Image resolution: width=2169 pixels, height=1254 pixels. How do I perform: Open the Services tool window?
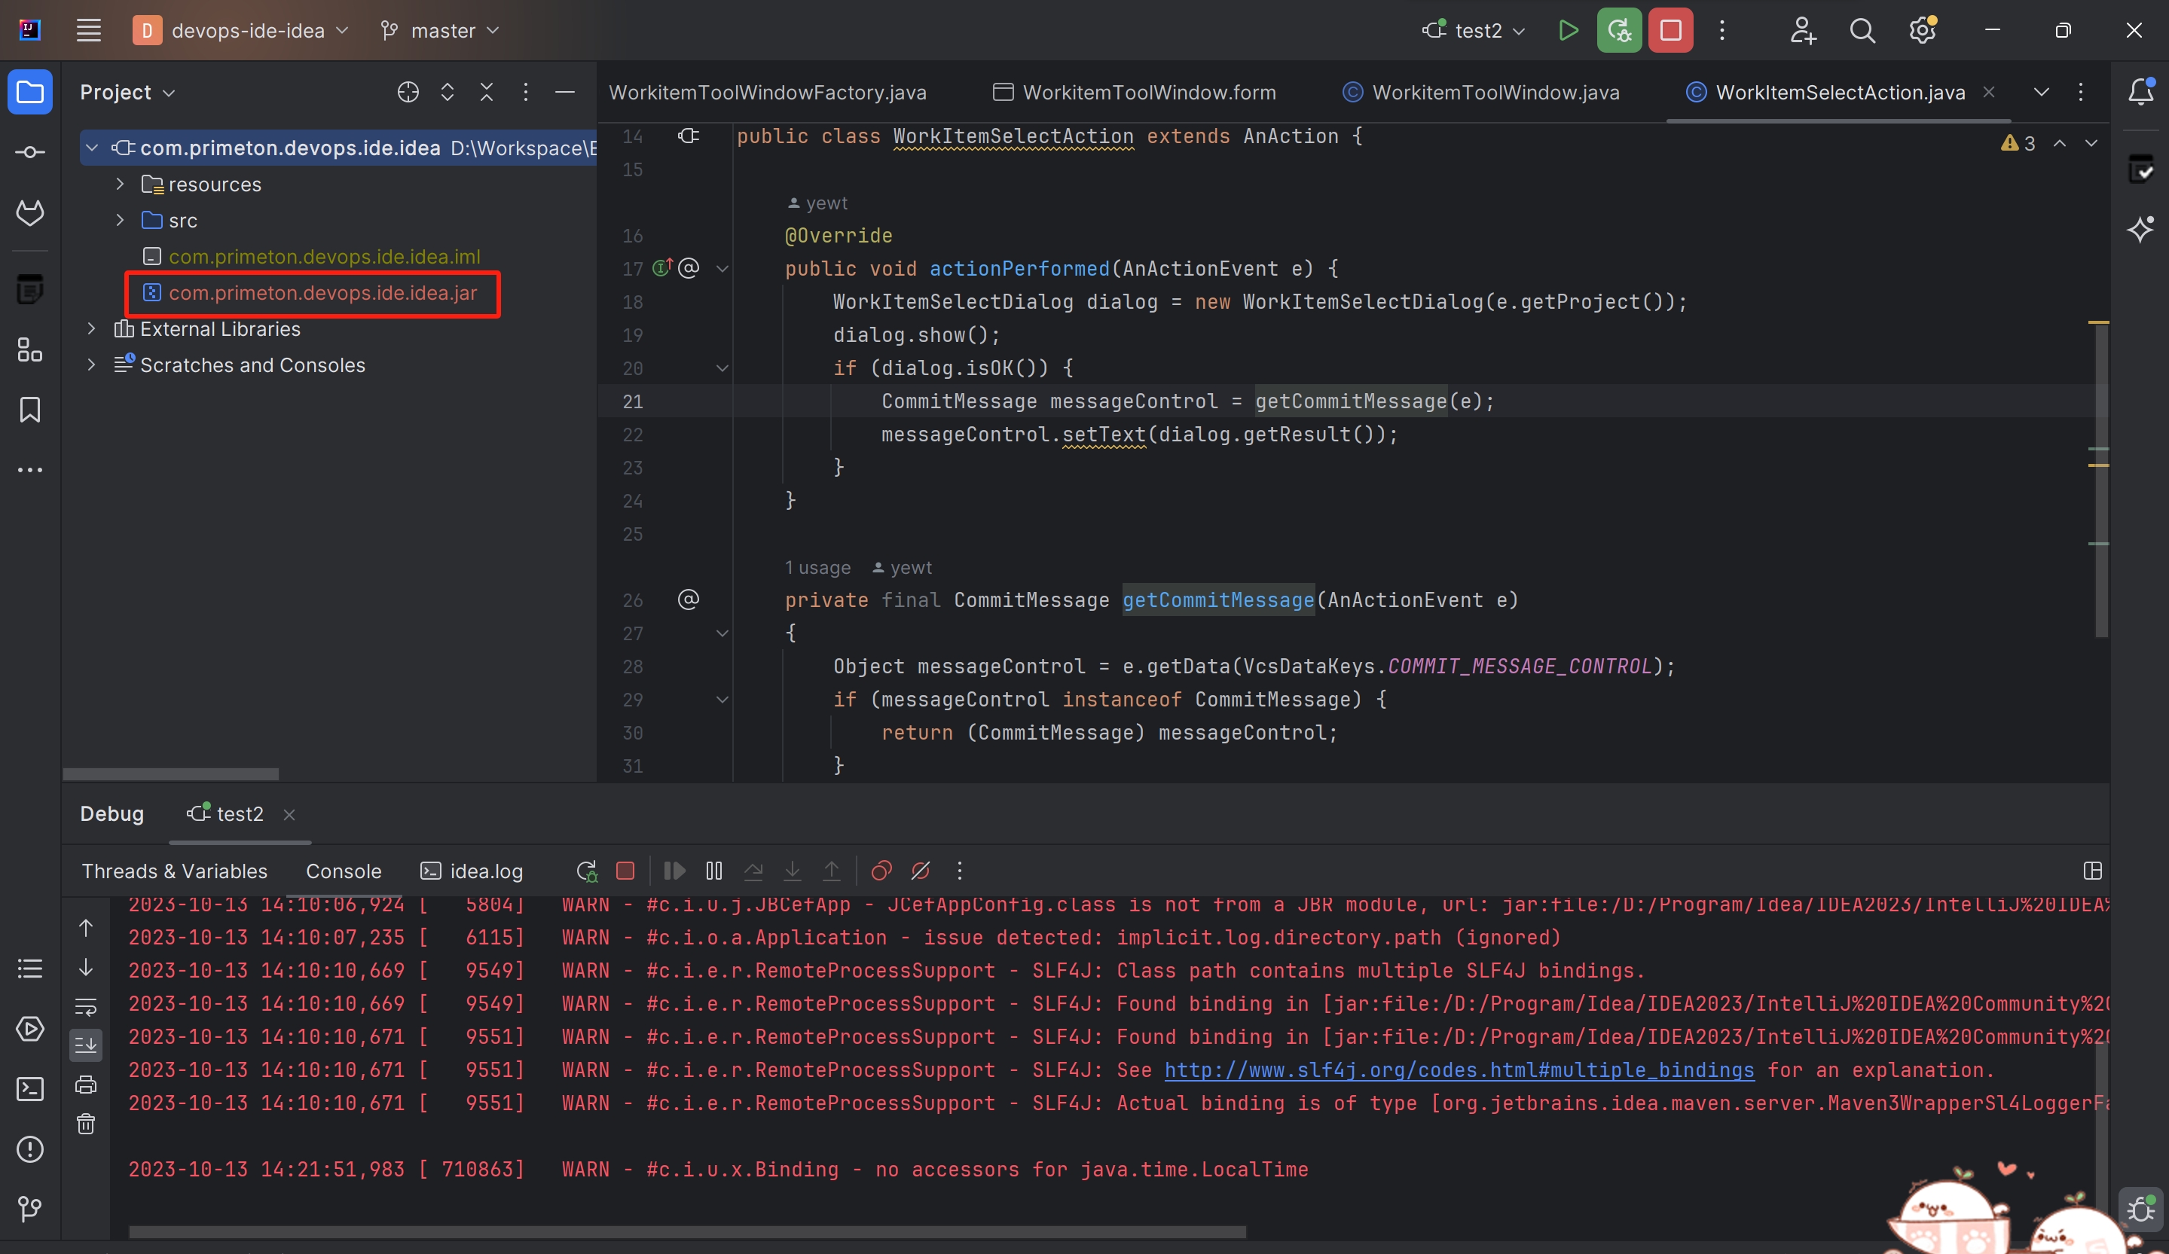tap(30, 1030)
